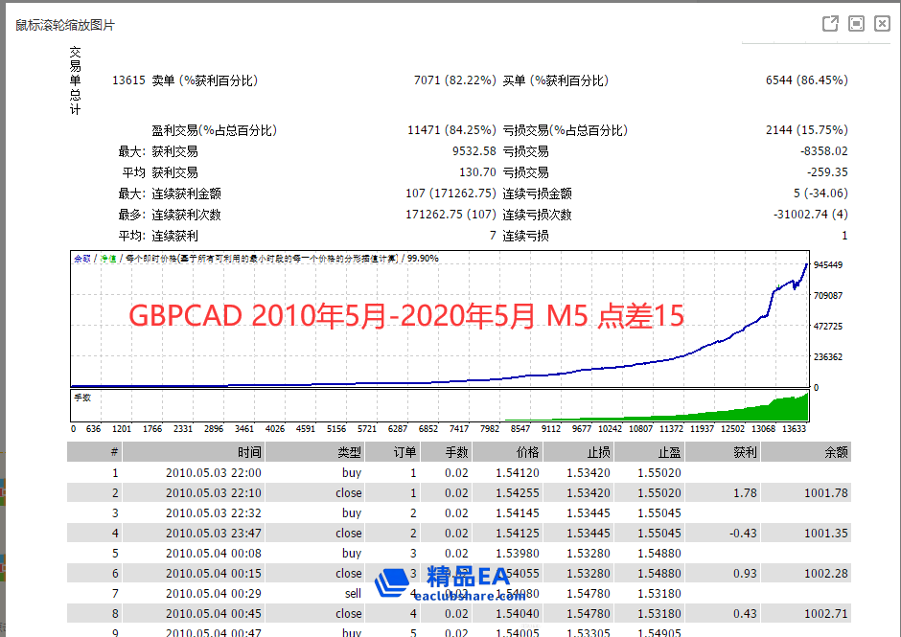Image resolution: width=901 pixels, height=637 pixels.
Task: Close the image viewer popup
Action: coord(882,24)
